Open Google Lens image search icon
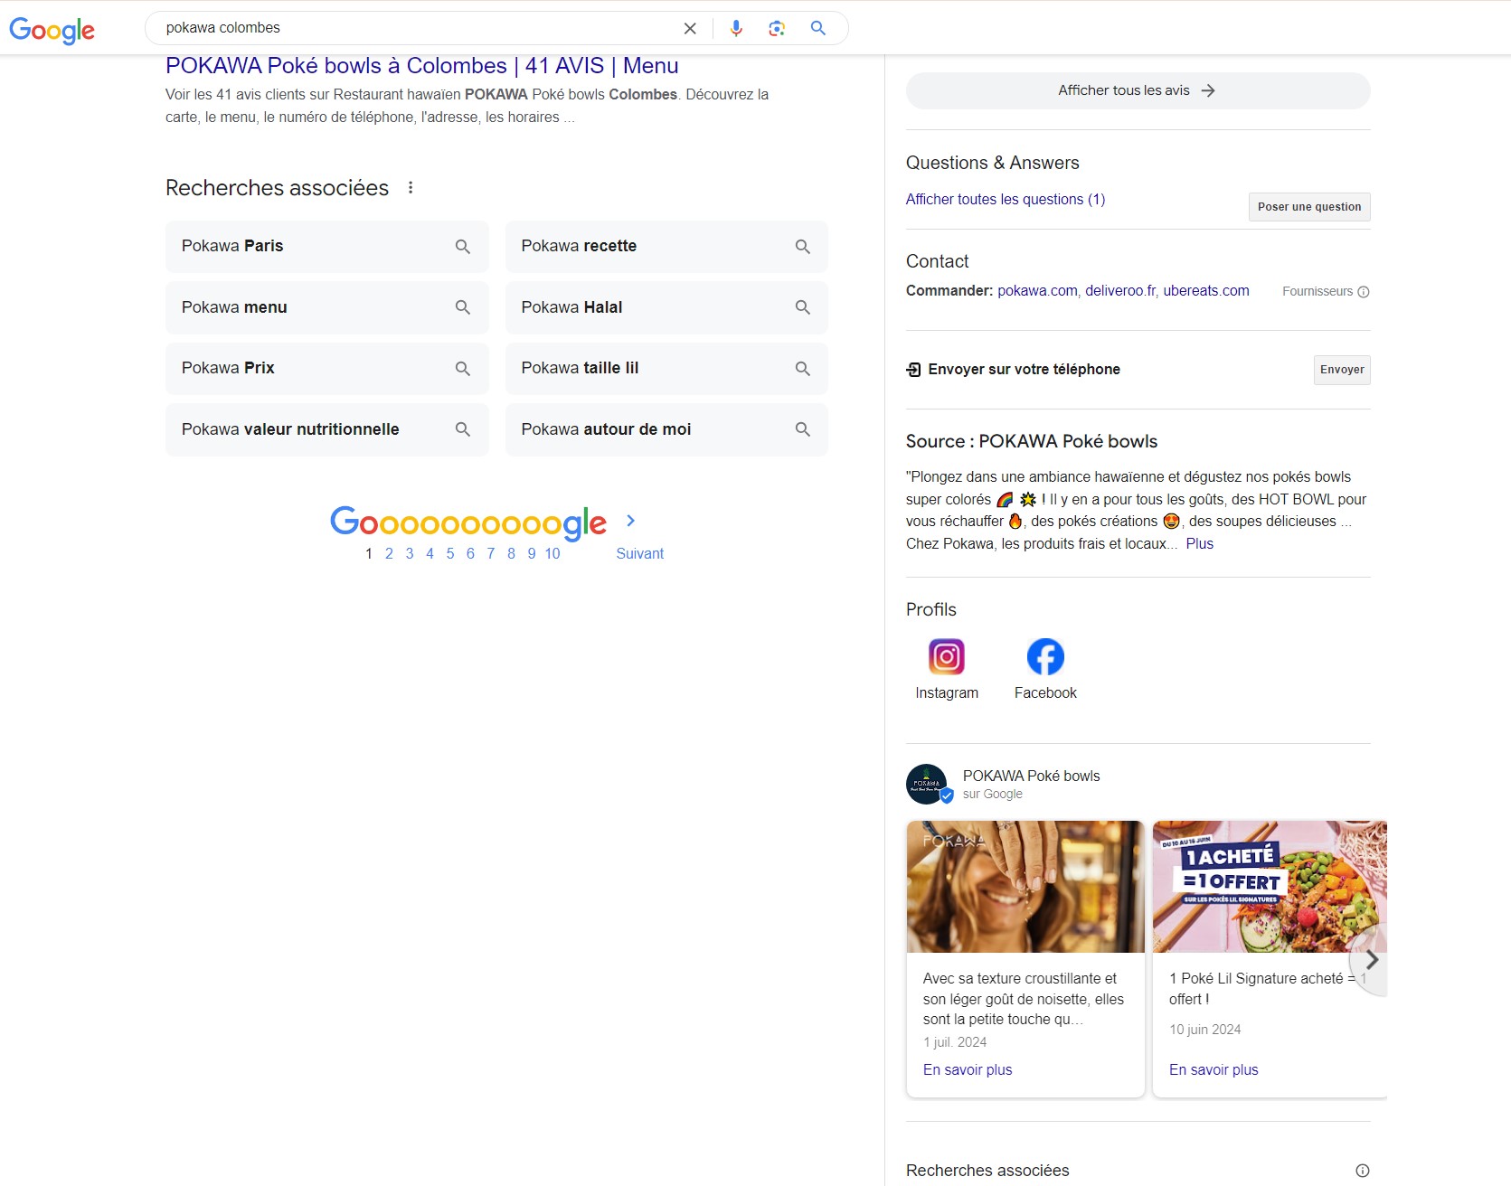This screenshot has height=1186, width=1511. 777,28
